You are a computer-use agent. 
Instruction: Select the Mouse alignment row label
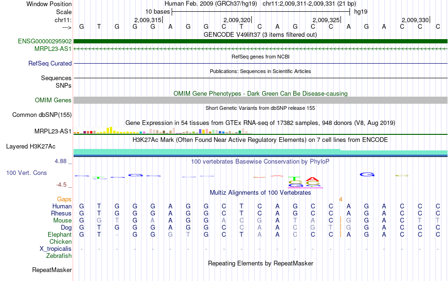pos(62,221)
